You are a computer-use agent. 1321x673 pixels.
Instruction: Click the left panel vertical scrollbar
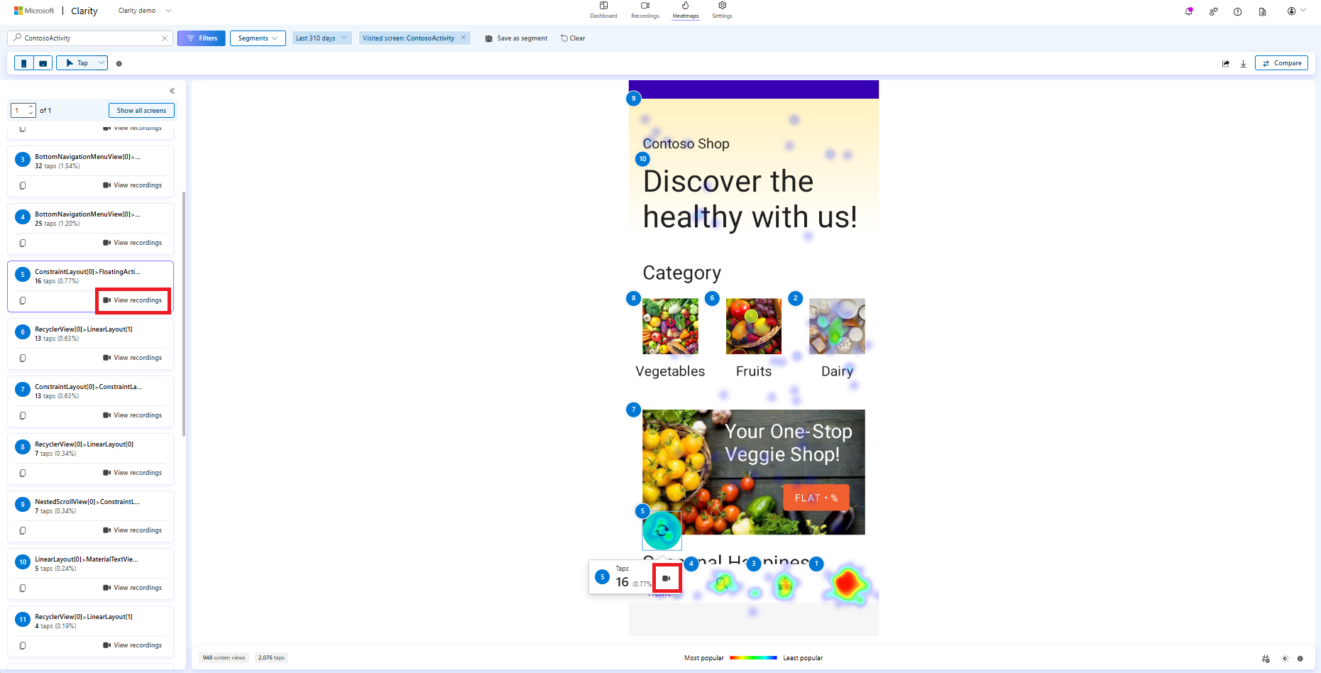point(184,314)
